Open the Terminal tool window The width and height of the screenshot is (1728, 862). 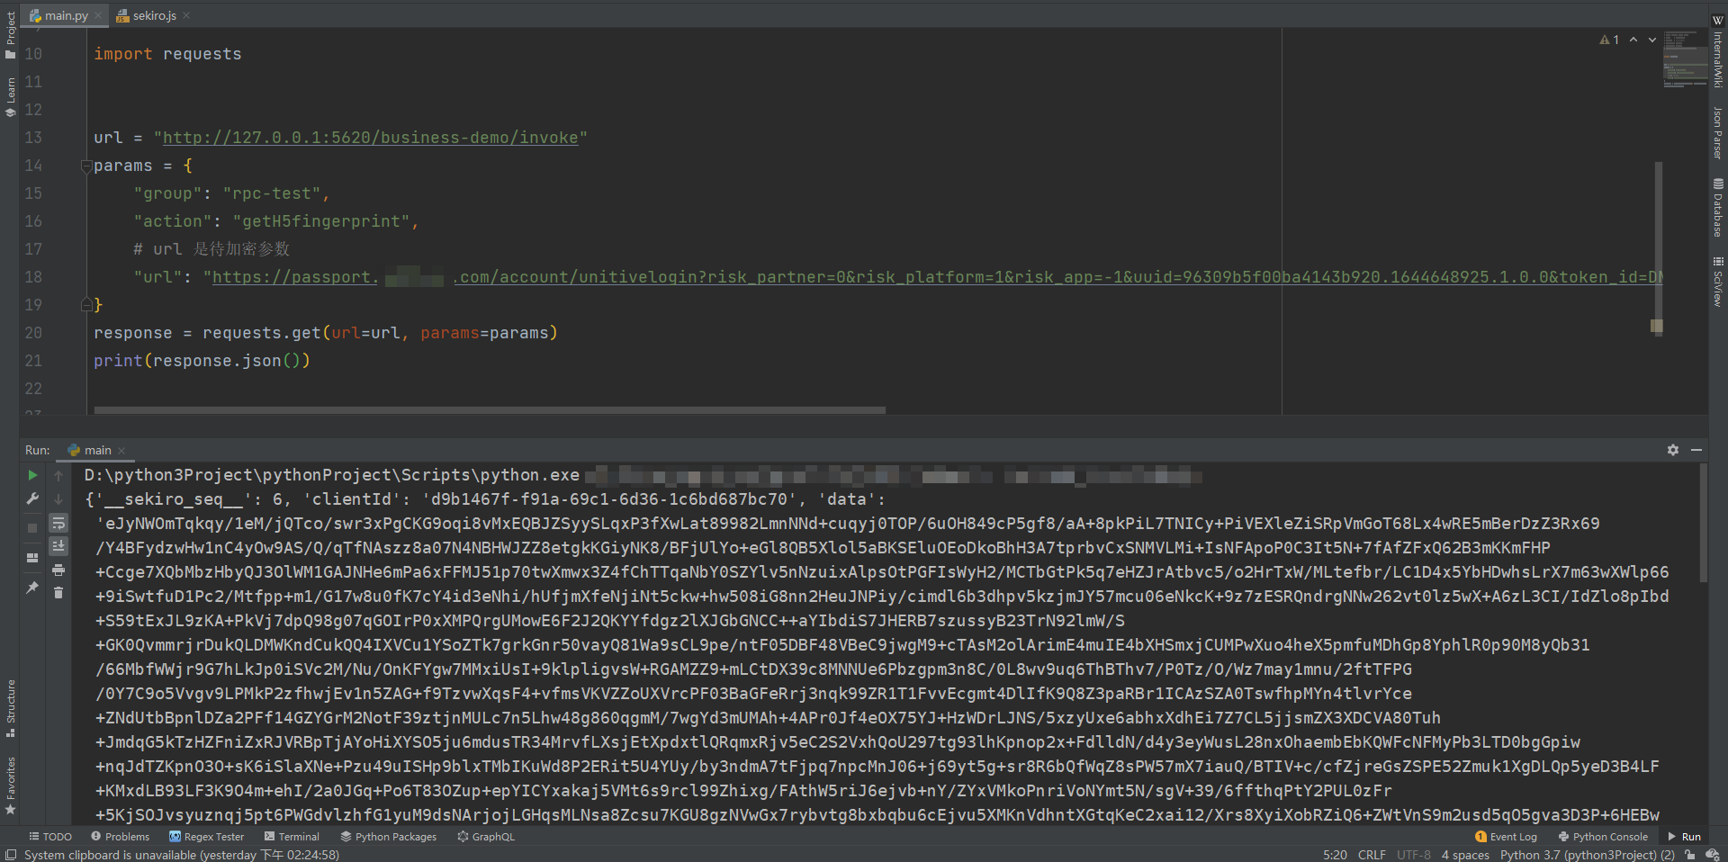click(292, 837)
